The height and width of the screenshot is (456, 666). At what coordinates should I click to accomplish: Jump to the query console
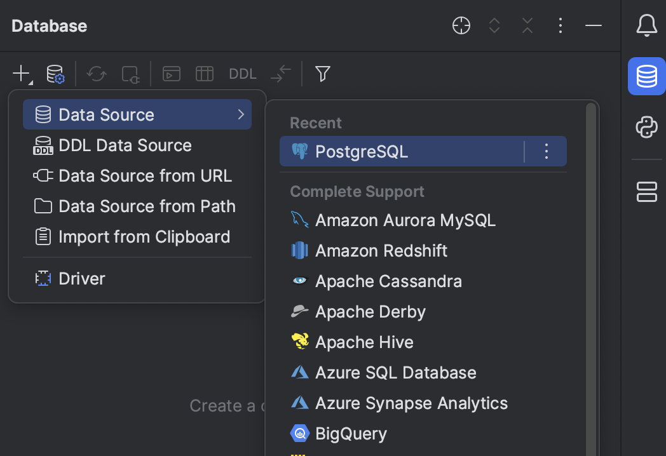(x=171, y=74)
